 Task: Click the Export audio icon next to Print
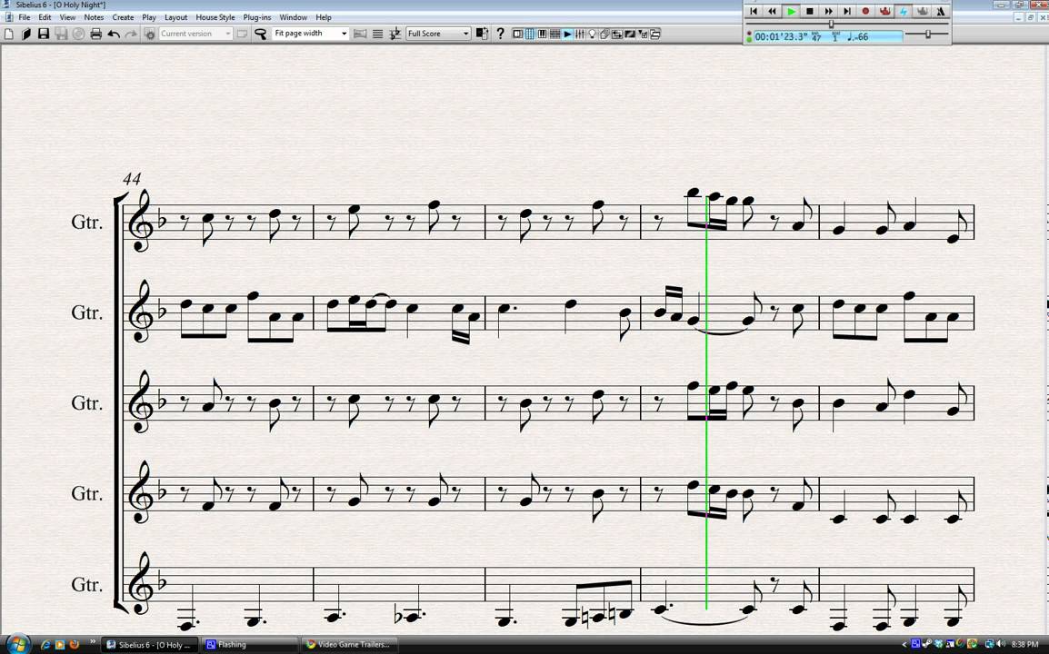[78, 34]
